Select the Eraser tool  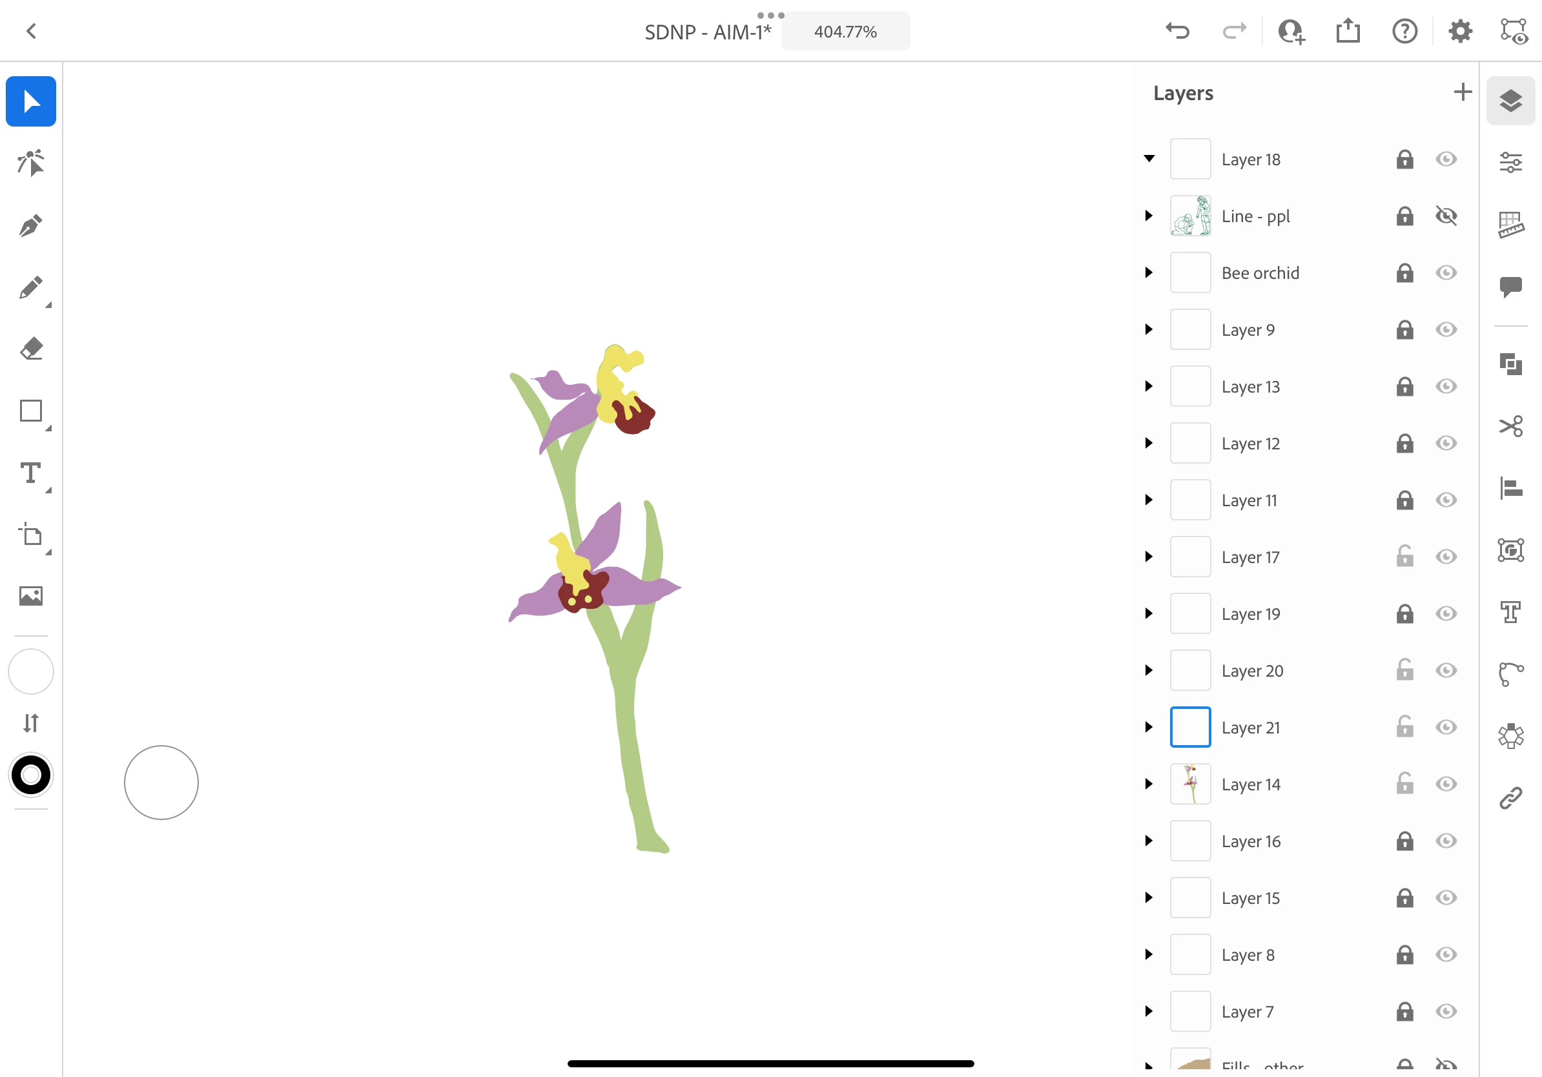click(31, 349)
